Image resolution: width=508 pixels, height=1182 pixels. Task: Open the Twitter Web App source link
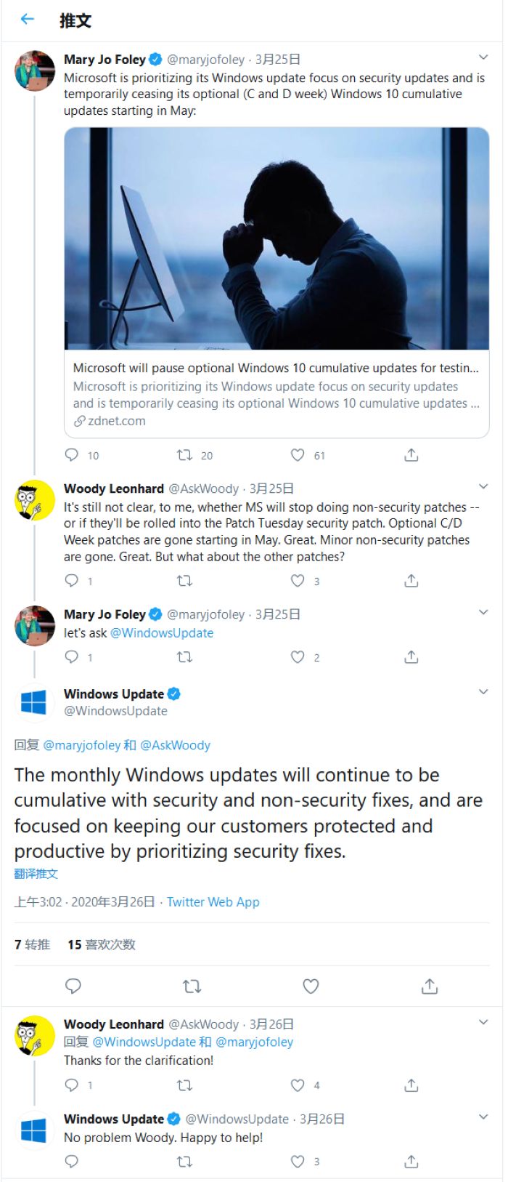tap(213, 902)
